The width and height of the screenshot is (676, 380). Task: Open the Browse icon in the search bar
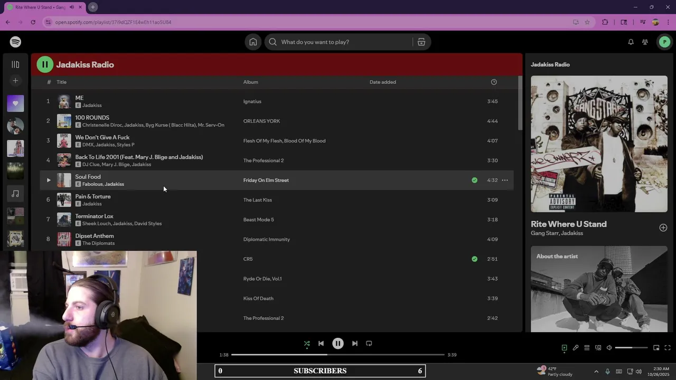(x=421, y=42)
